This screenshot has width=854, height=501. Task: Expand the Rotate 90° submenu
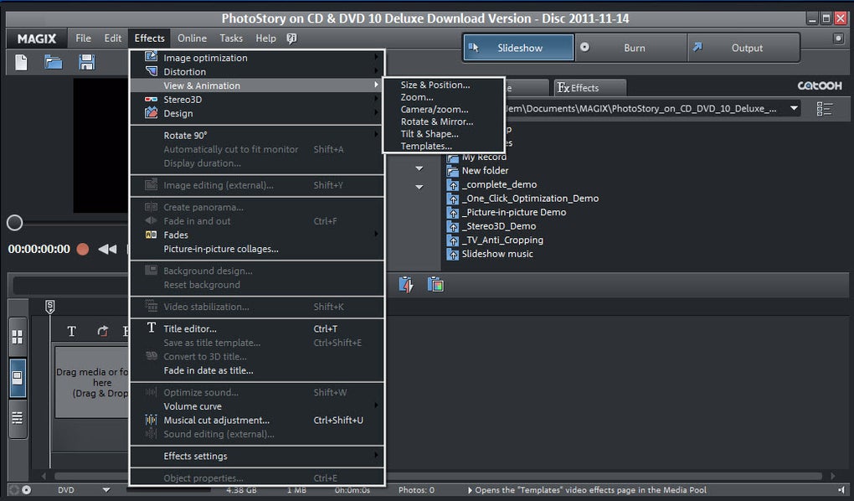[376, 134]
